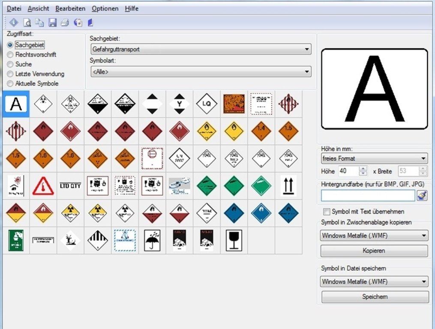Select the orange 1.4 explosive diamond

tap(261, 131)
